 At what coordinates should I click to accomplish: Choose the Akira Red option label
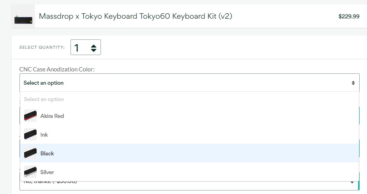[52, 116]
